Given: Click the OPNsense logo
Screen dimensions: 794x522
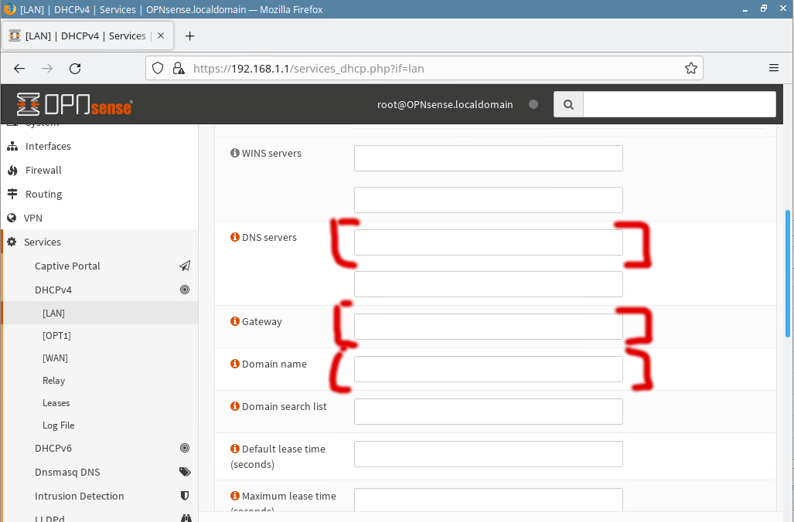Looking at the screenshot, I should [74, 104].
